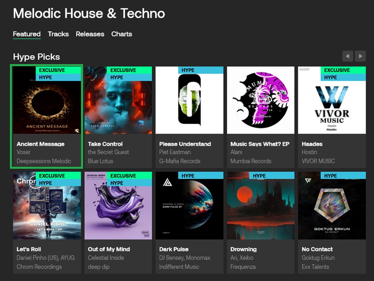Click the next arrow in Hype Picks
This screenshot has width=374, height=281.
pyautogui.click(x=360, y=56)
